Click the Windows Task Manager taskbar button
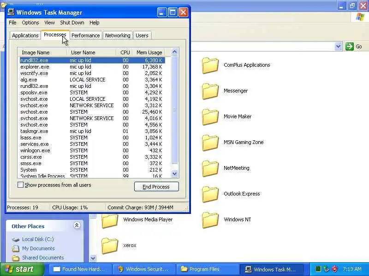Viewport: 369px width, 276px height. 271,269
